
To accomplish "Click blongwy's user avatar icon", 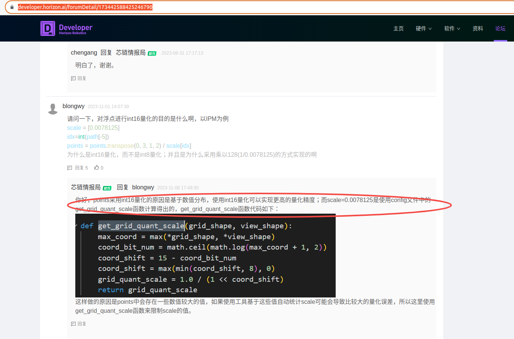I will (x=53, y=109).
